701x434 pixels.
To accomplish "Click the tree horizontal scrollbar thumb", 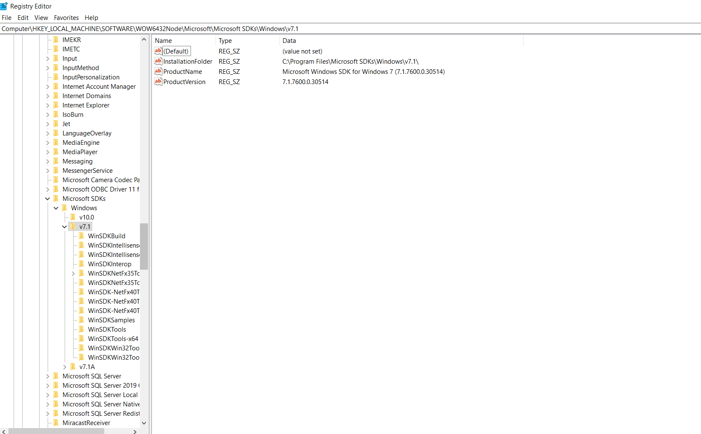I will click(x=56, y=431).
